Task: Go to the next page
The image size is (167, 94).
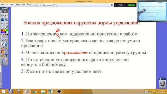Action: pos(6,23)
